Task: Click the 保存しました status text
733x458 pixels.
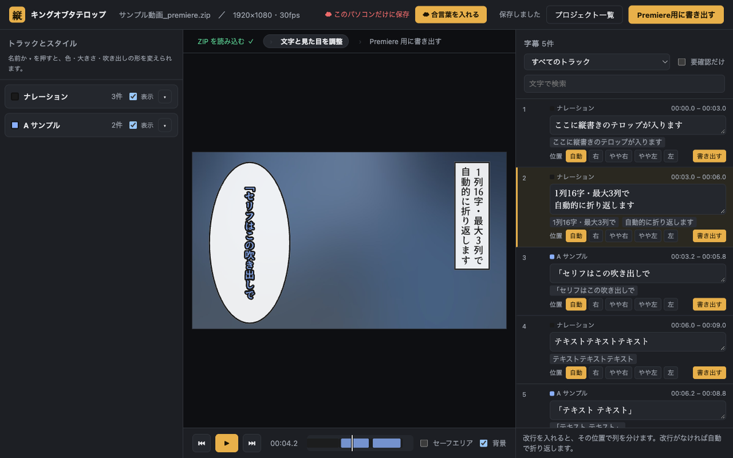Action: click(519, 15)
